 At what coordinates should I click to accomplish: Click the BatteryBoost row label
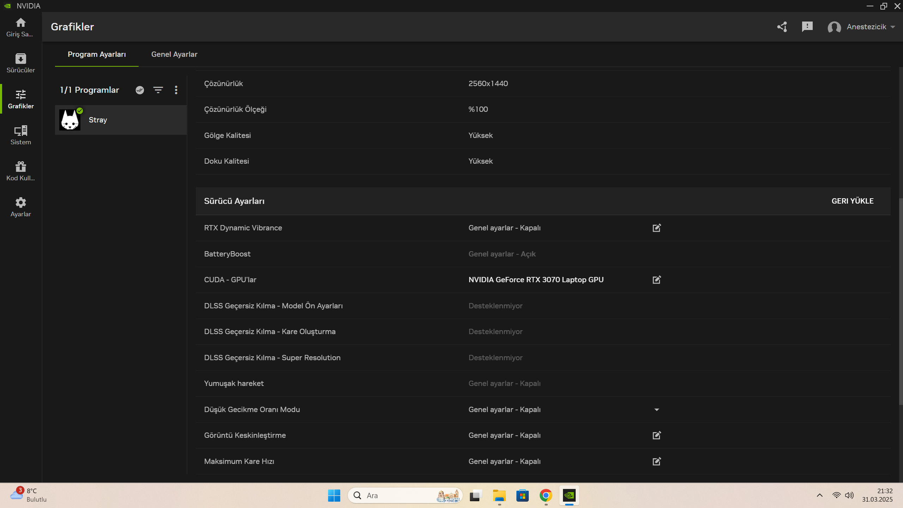pyautogui.click(x=227, y=254)
